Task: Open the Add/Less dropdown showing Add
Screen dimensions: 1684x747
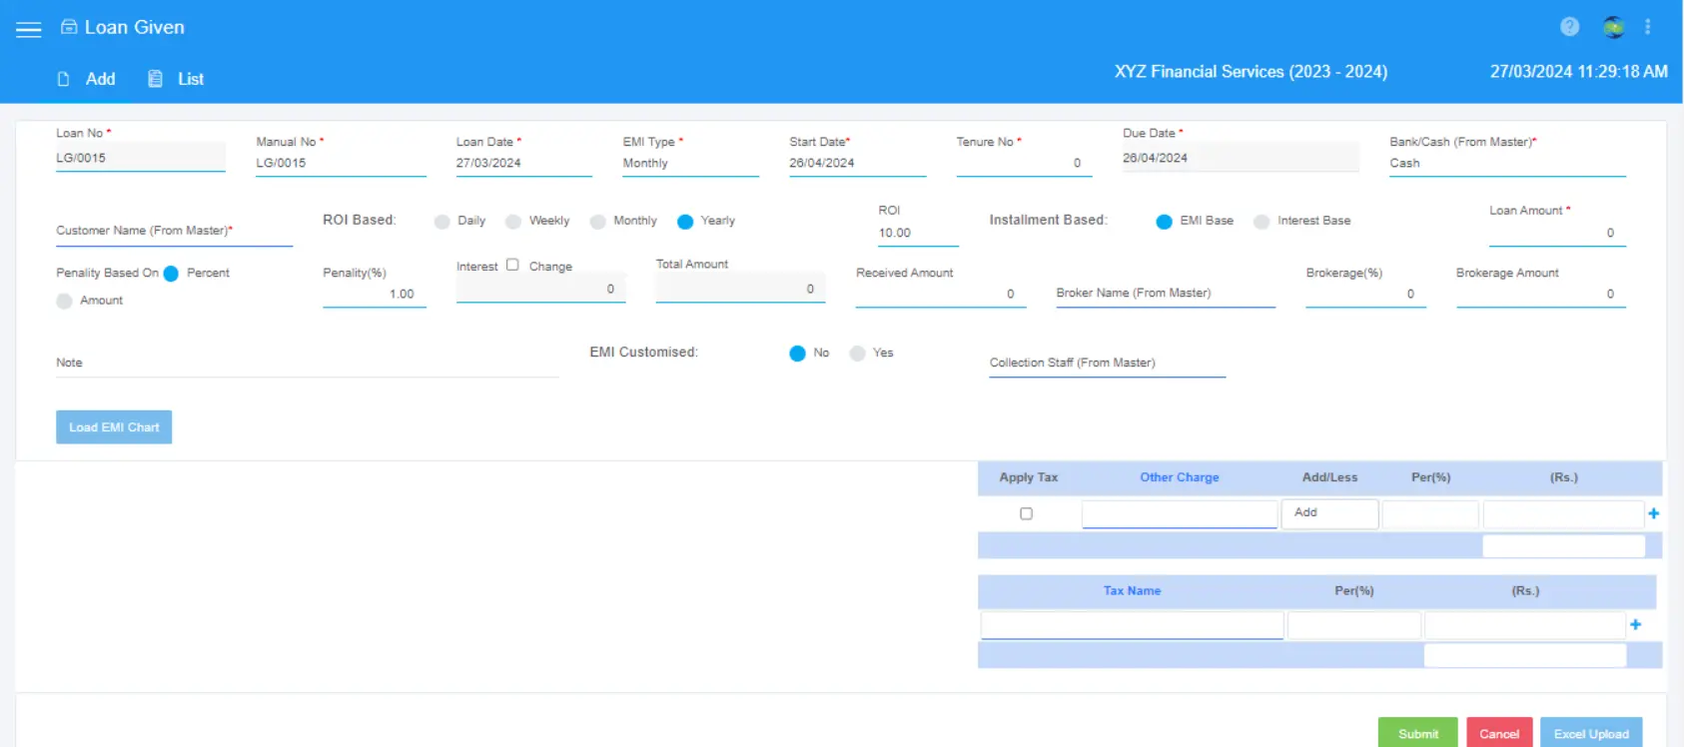Action: click(x=1329, y=513)
